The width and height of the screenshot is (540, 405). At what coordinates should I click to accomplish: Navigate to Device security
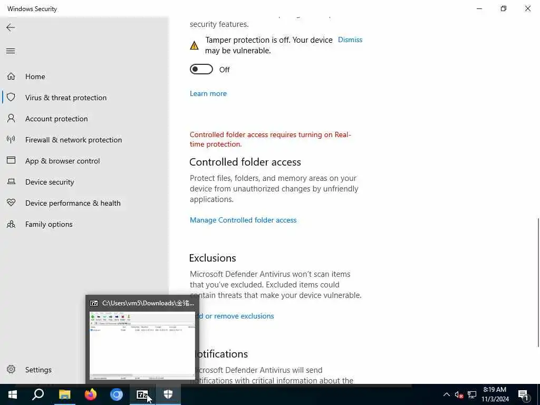(50, 182)
